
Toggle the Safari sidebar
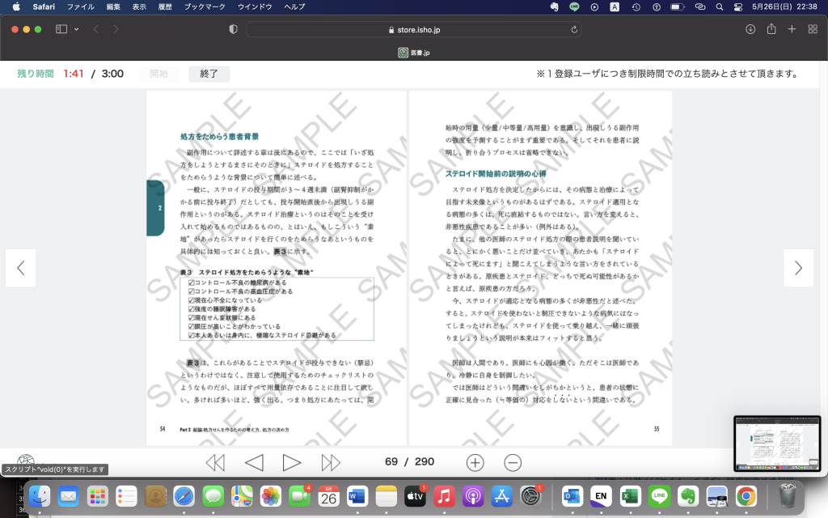click(61, 29)
